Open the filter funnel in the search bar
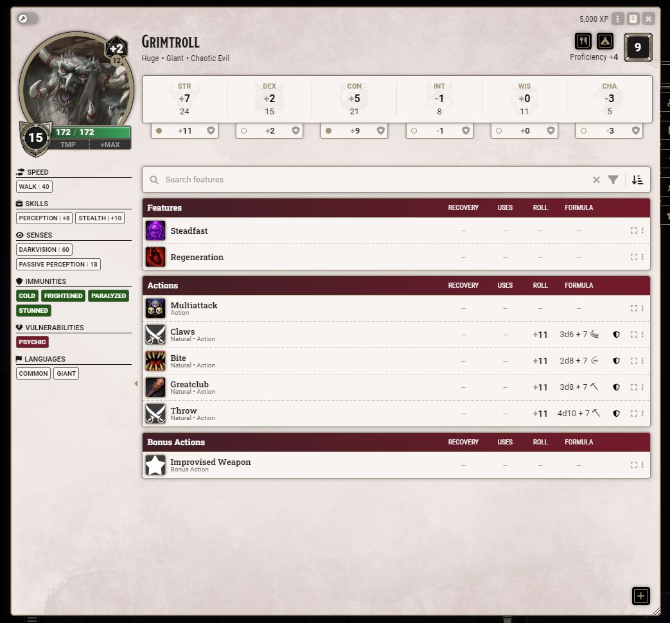Screen dimensions: 670x623 tap(613, 180)
